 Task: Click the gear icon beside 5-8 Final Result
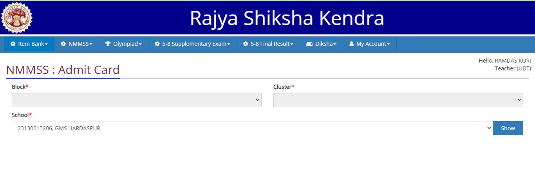246,44
